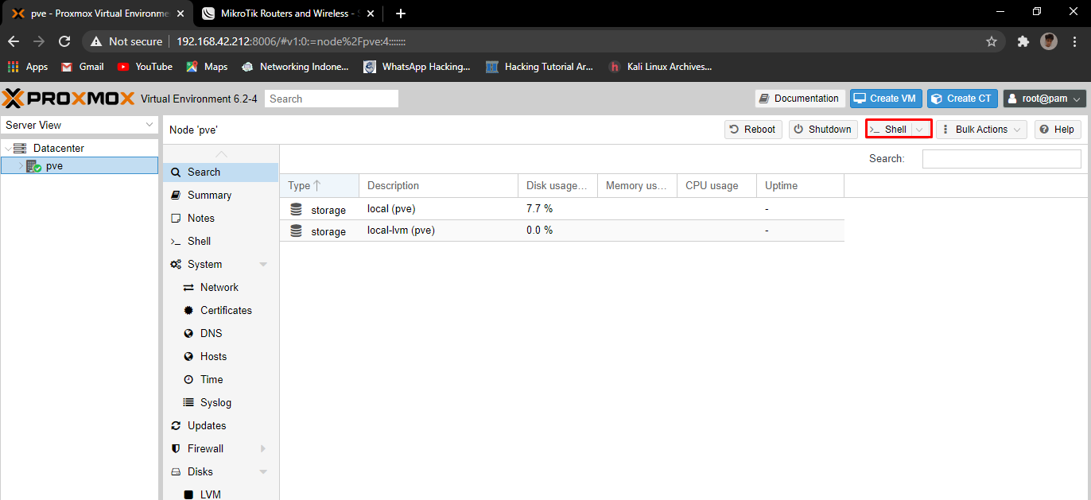This screenshot has width=1091, height=500.
Task: Open the Notes panel for pve
Action: coord(201,218)
